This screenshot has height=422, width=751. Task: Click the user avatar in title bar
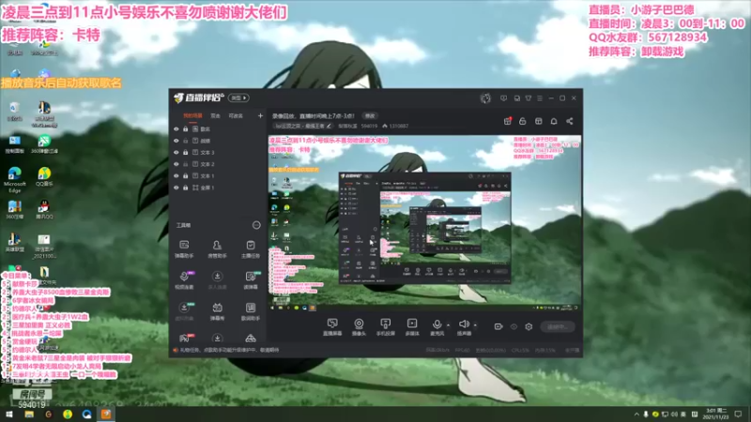tap(485, 98)
